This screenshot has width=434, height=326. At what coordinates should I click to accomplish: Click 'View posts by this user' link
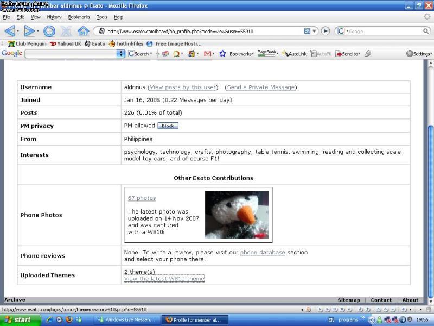pyautogui.click(x=183, y=87)
